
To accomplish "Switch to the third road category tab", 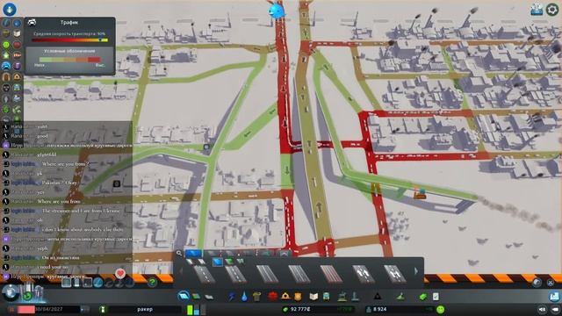I will (x=230, y=254).
